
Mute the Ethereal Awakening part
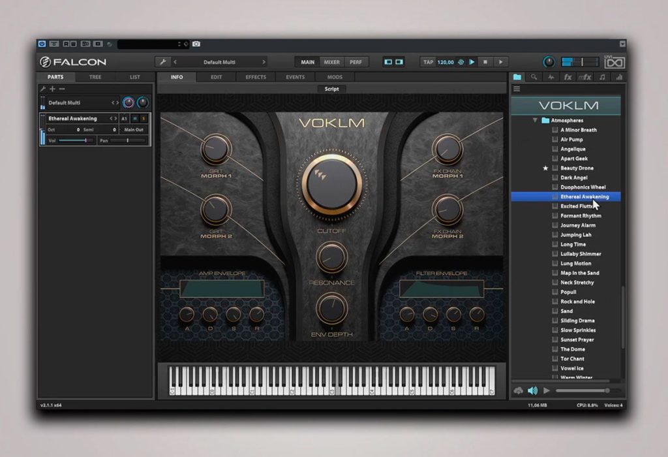pos(135,119)
